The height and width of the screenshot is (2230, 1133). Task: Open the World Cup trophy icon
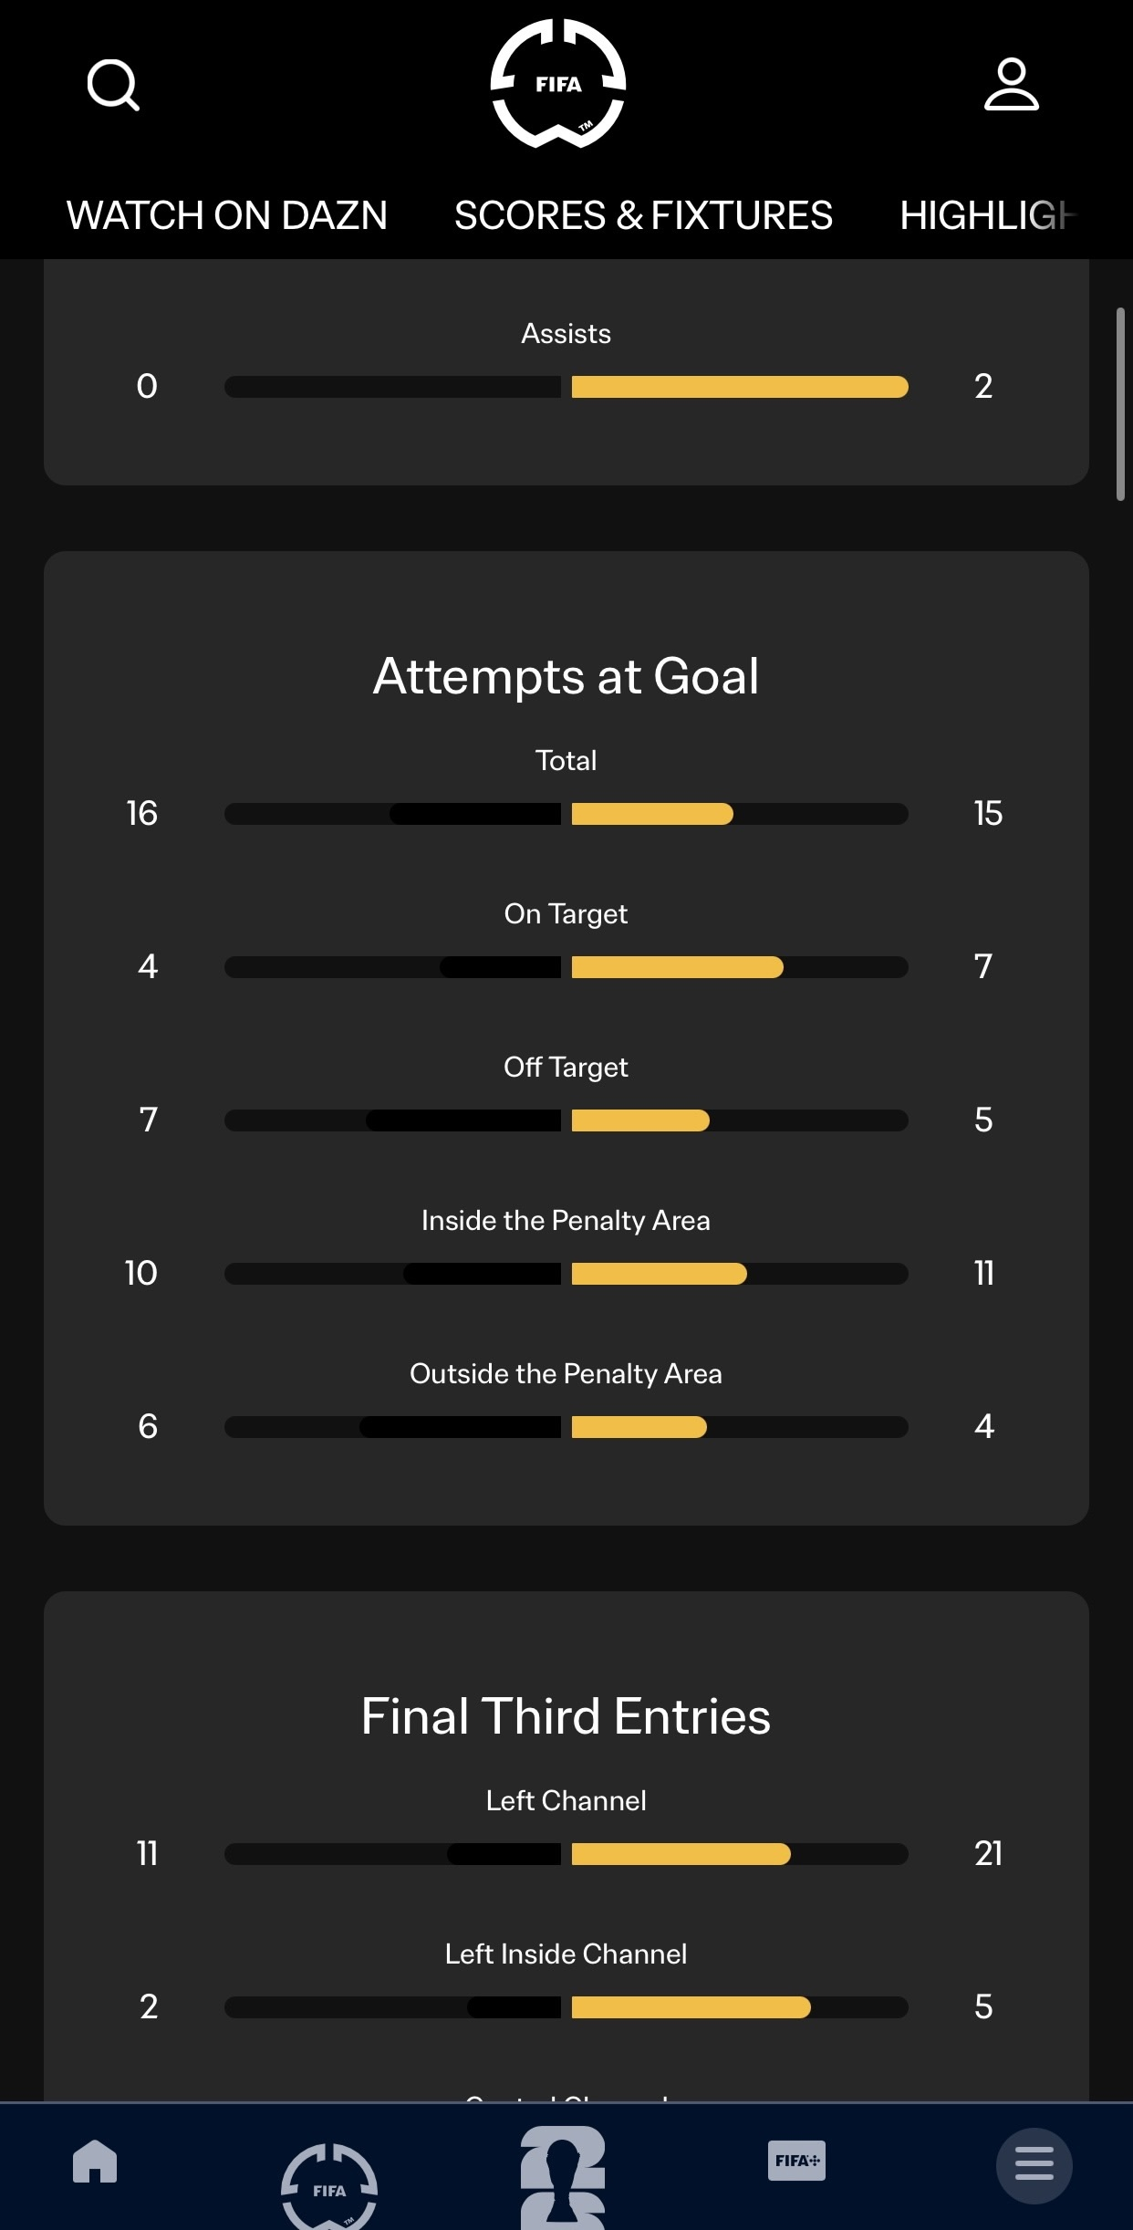(x=563, y=2177)
